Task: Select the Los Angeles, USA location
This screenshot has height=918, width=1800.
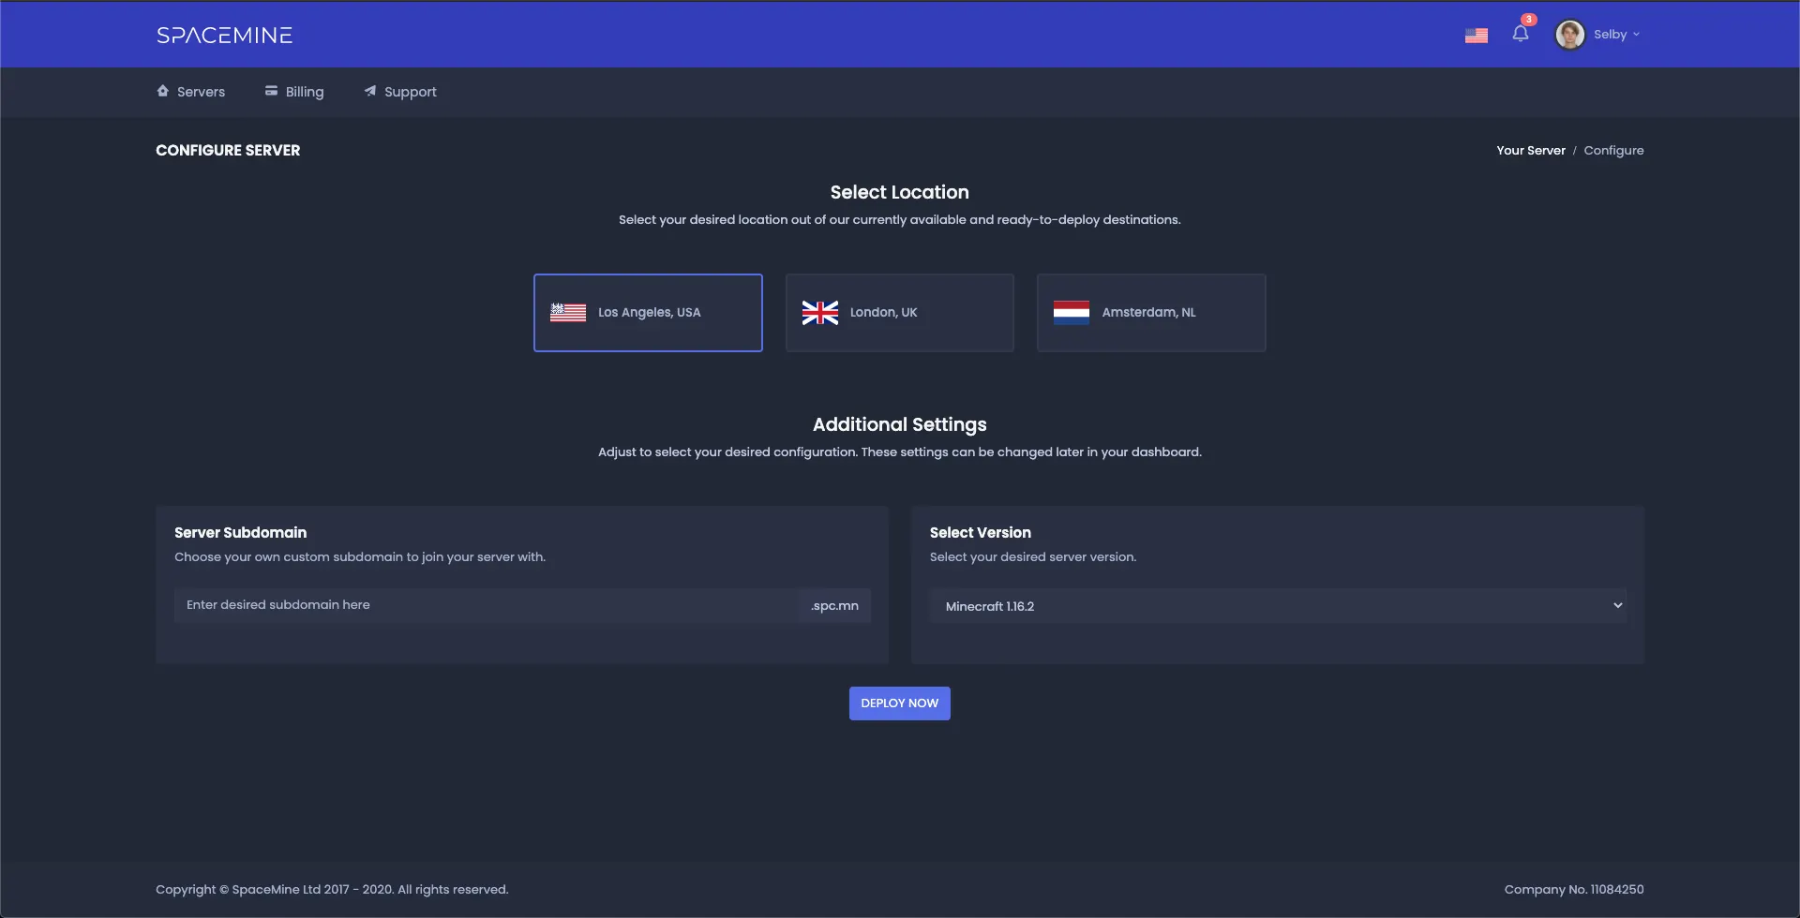Action: click(648, 313)
